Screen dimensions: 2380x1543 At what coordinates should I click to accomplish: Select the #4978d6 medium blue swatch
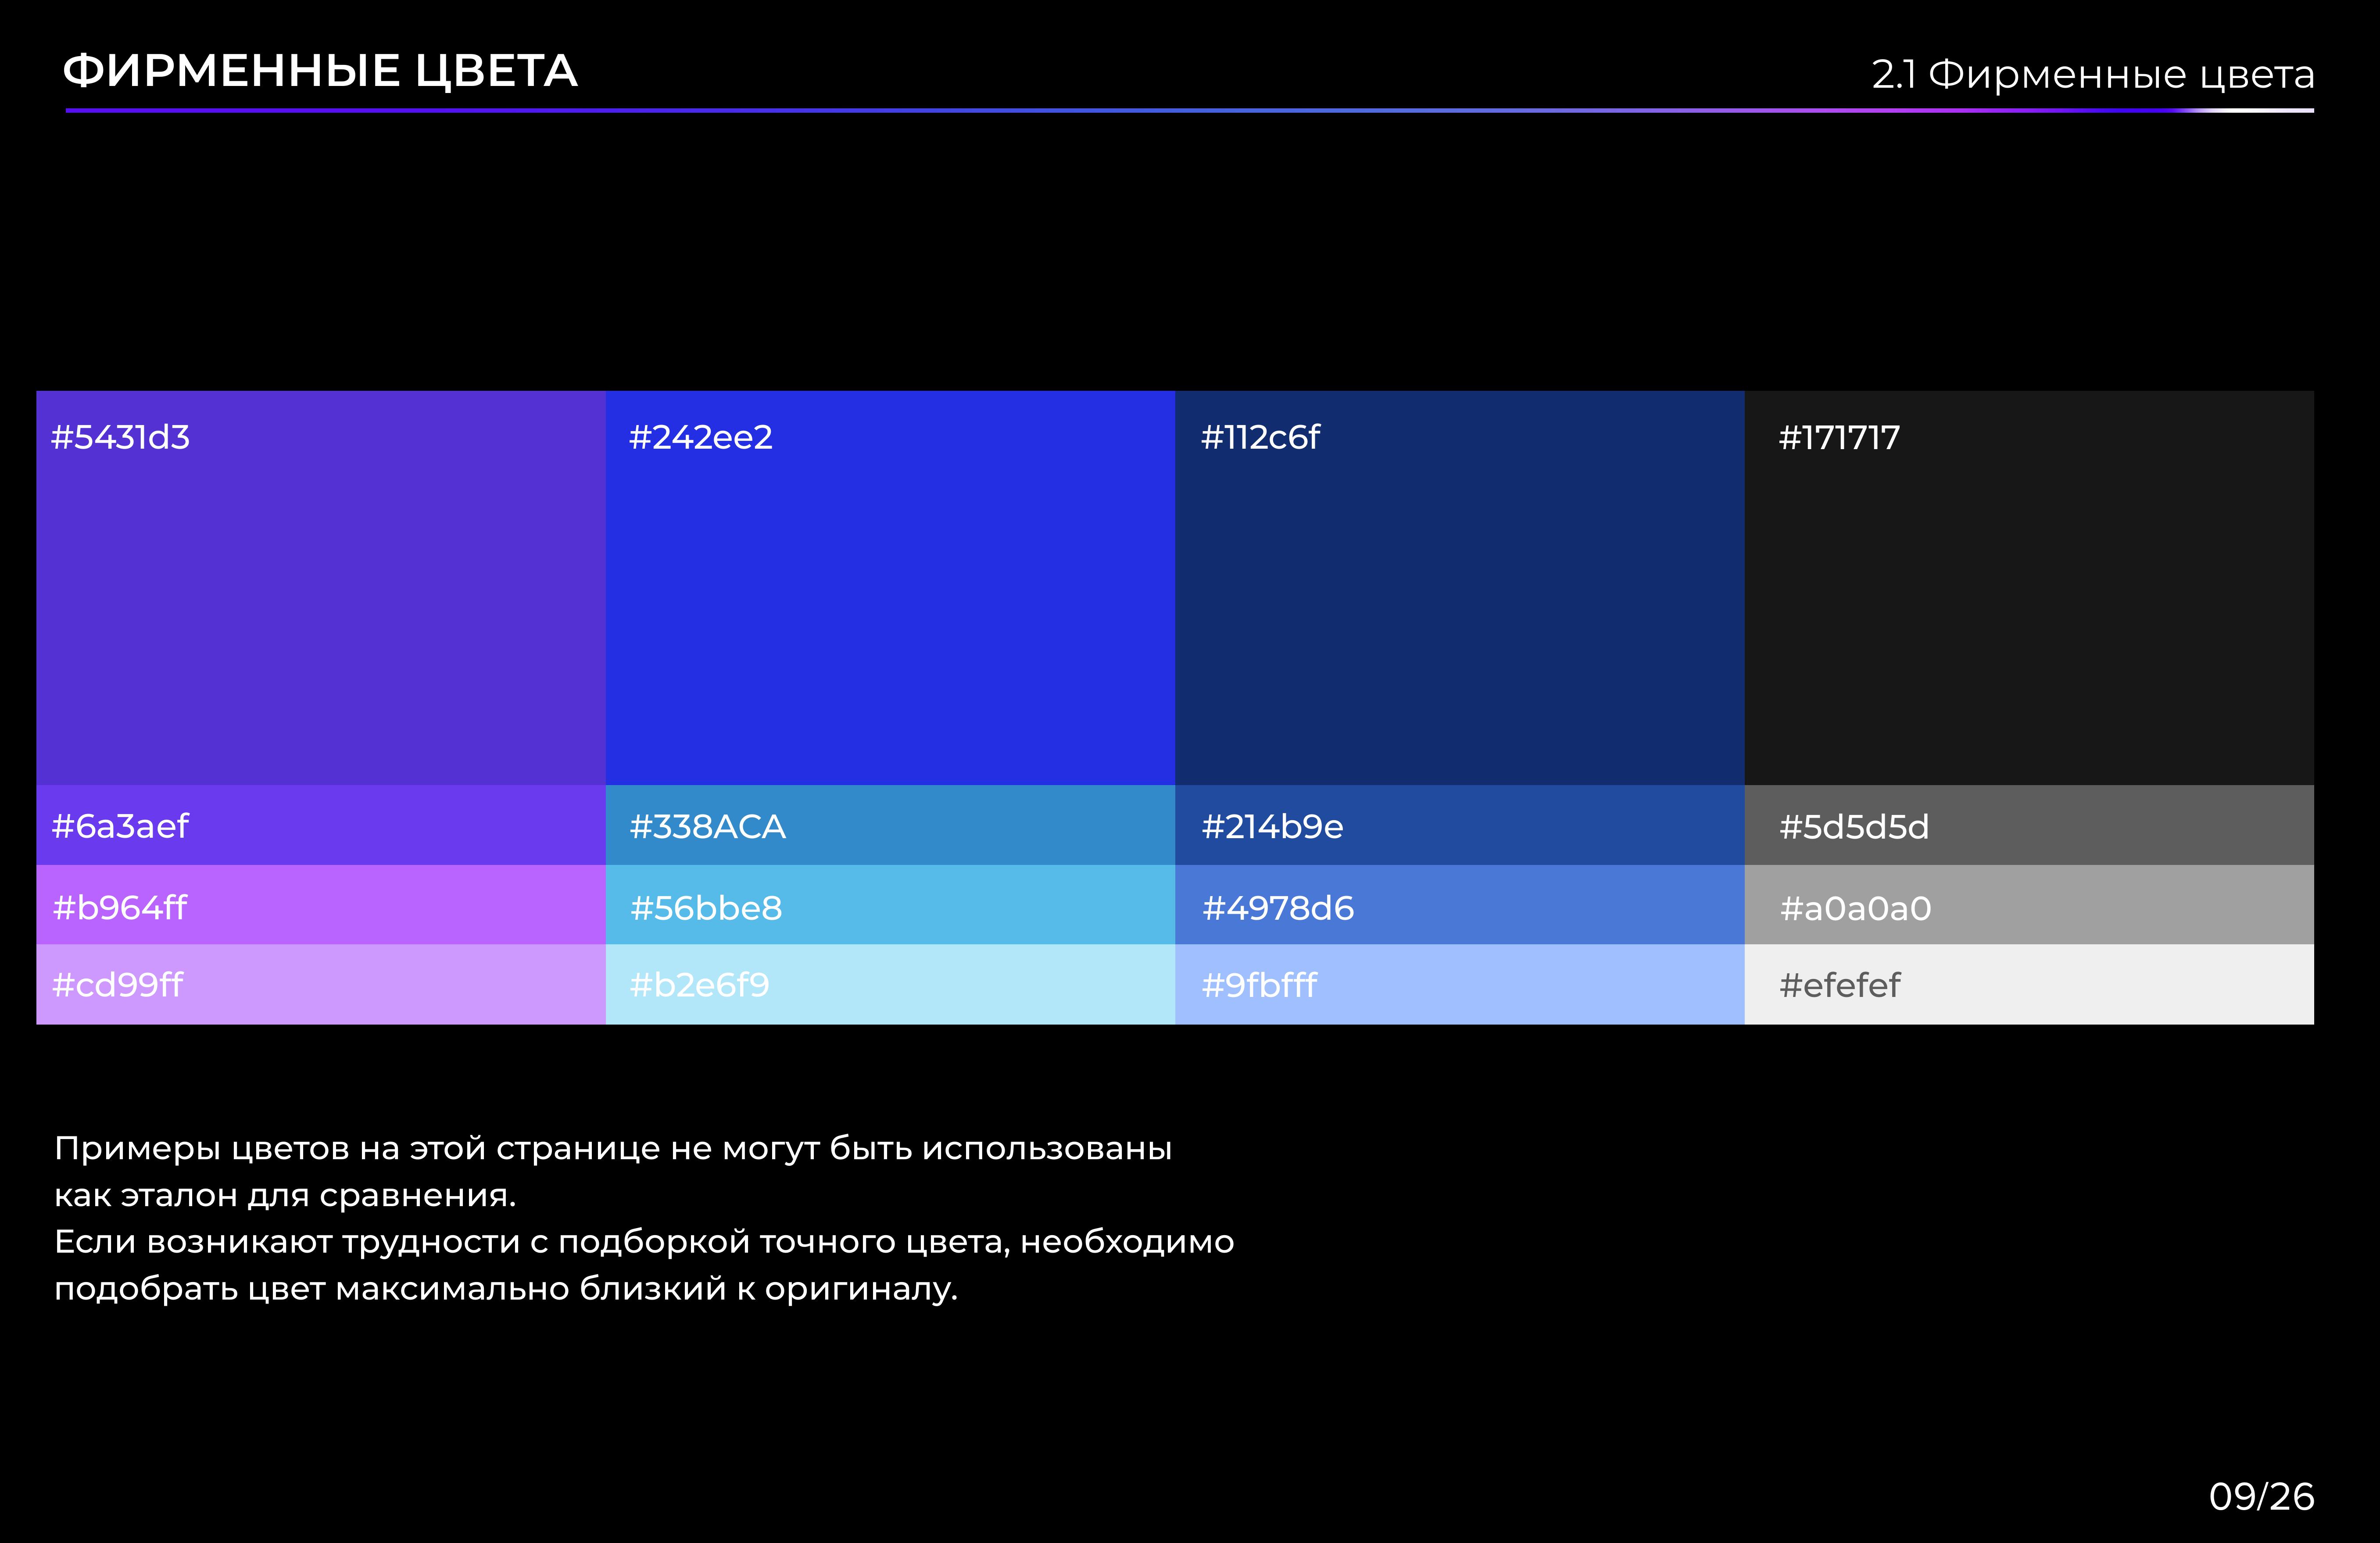[x=1459, y=905]
